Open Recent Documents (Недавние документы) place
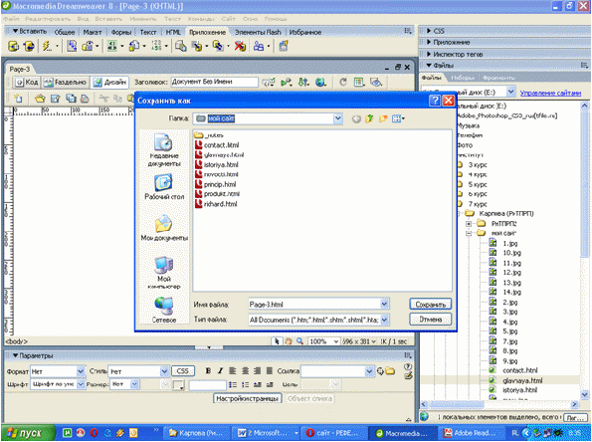Screen dimensions: 592x442 [164, 150]
